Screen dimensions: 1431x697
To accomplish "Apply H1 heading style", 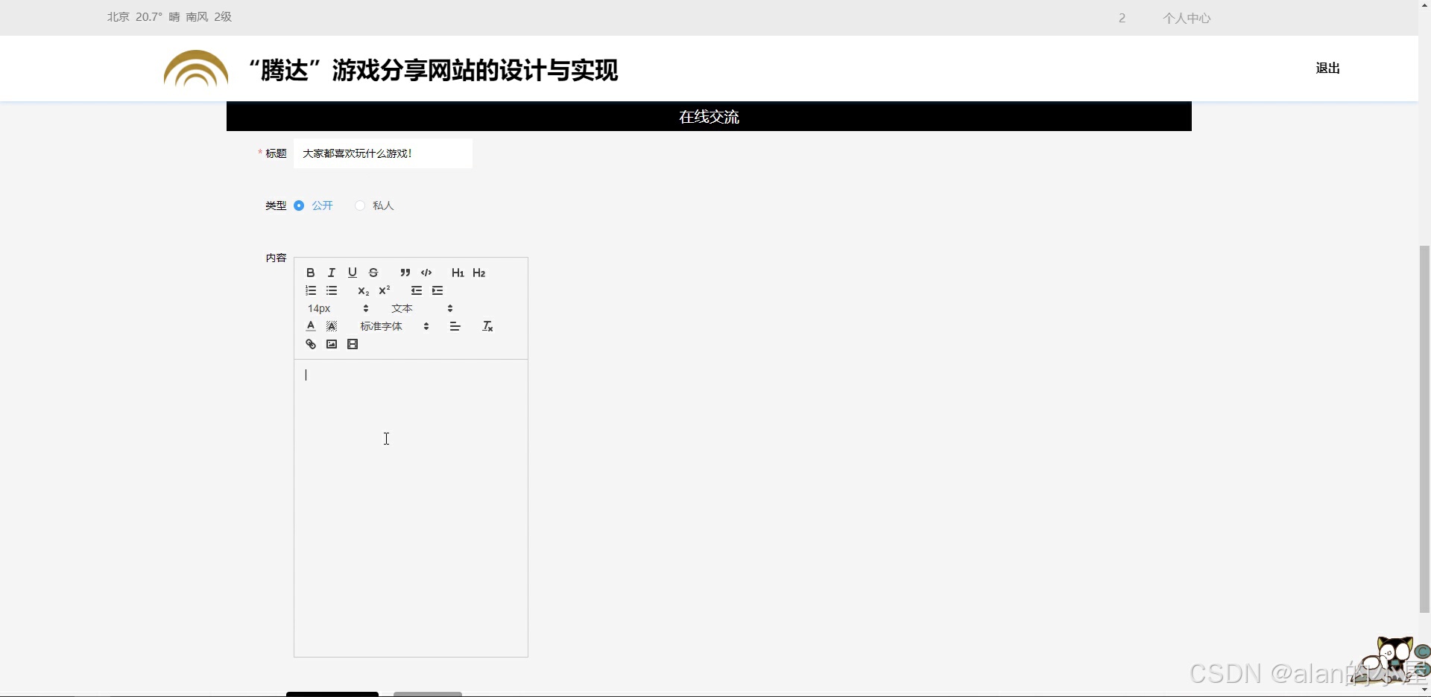I will coord(458,273).
